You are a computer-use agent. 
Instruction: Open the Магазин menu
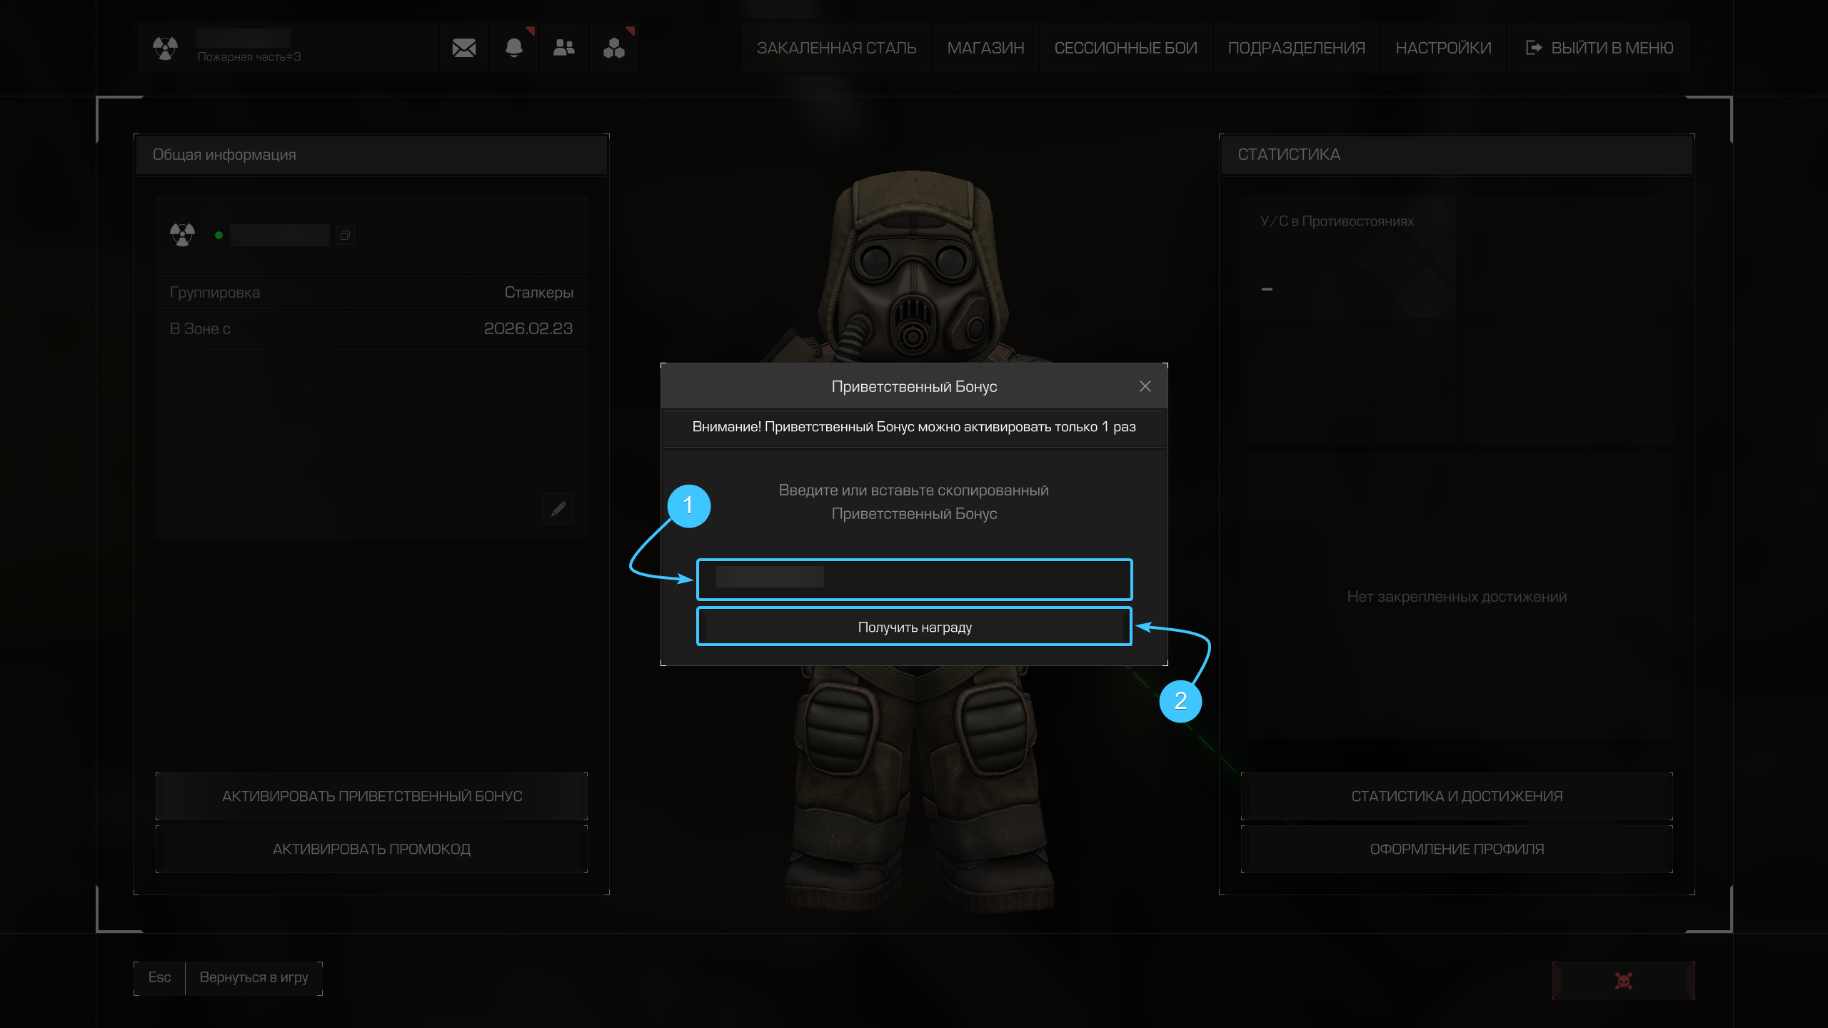[x=985, y=48]
